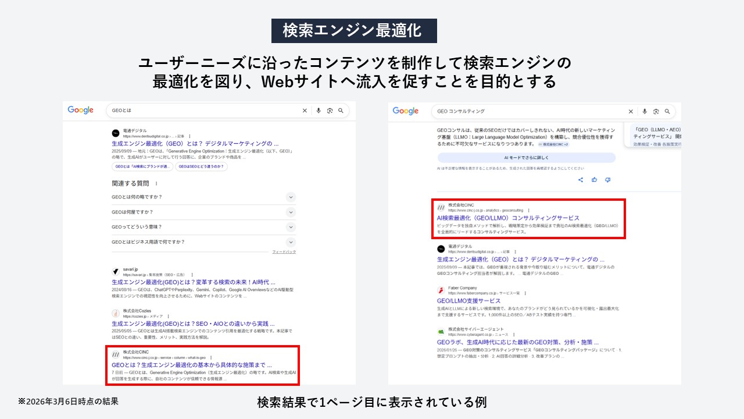744x419 pixels.
Task: Click the magnifier search icon for GEO コンサルティング
Action: click(x=668, y=111)
